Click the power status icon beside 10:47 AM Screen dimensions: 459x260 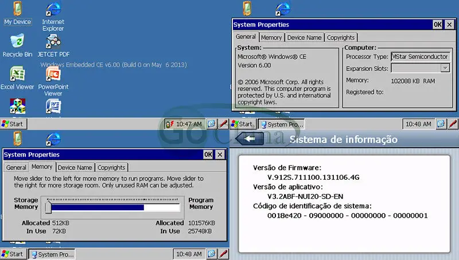pos(170,124)
